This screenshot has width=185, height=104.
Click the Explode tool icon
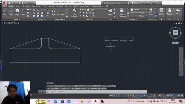(48, 13)
